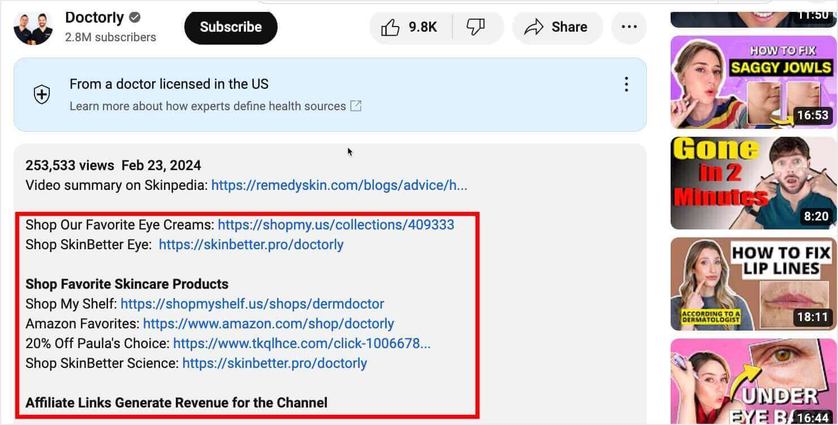
Task: Open skinbetter.pro link beside SkinBetter Eye
Action: tap(251, 245)
